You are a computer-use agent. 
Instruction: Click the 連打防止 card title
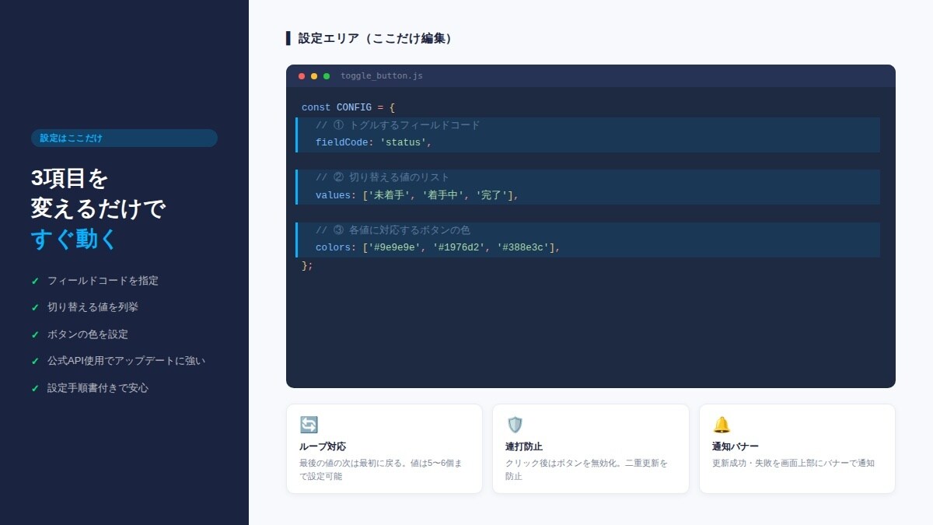pos(524,446)
